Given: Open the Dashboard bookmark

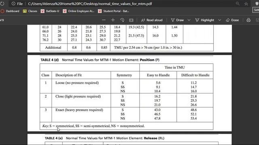Looking at the screenshot, I should pos(10,11).
